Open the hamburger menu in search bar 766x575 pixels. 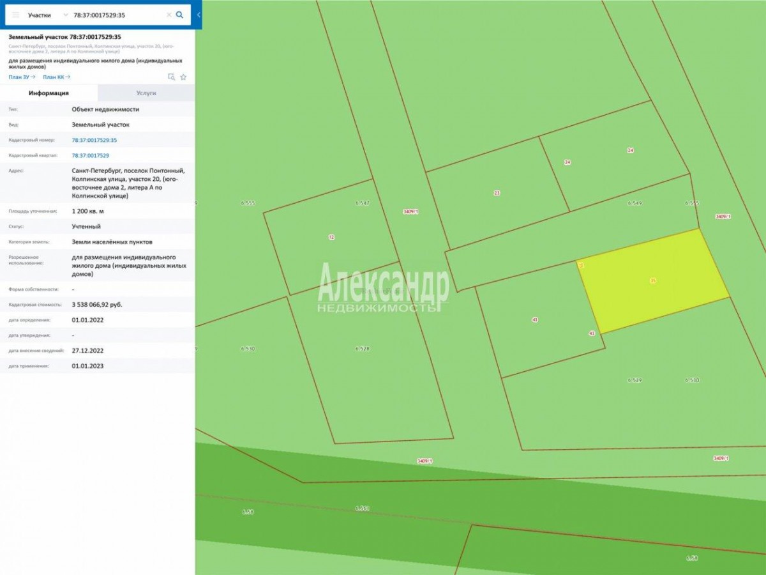pos(16,15)
